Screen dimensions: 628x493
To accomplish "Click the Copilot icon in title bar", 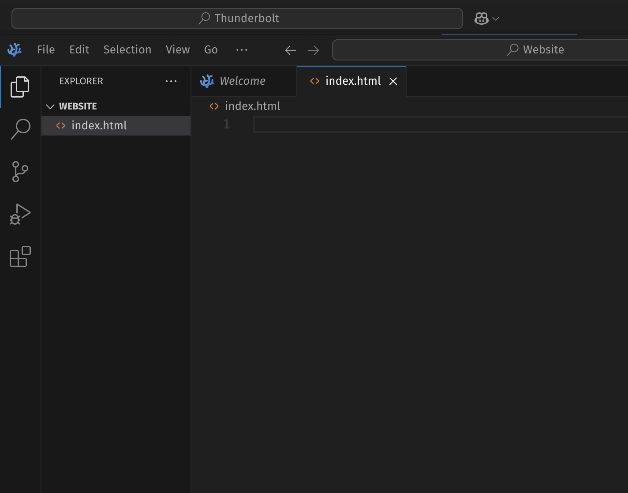I will pyautogui.click(x=481, y=19).
